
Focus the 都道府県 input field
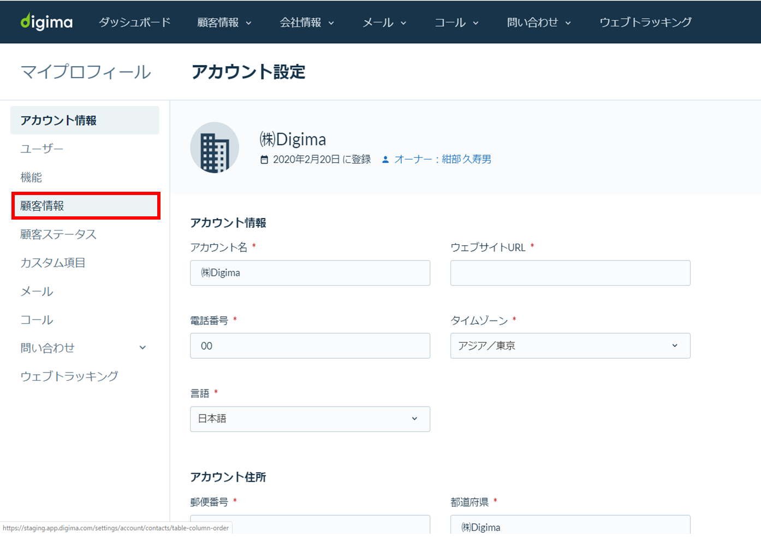pos(570,524)
